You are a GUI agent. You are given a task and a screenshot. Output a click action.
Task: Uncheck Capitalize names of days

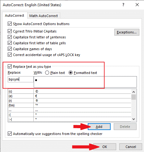[10, 49]
